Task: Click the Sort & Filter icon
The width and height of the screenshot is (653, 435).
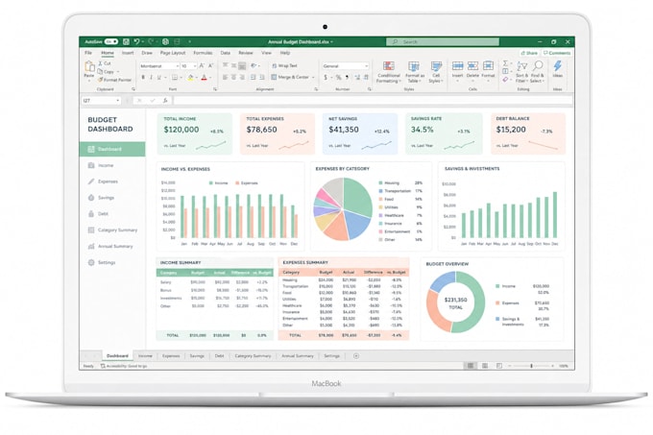Action: 521,65
